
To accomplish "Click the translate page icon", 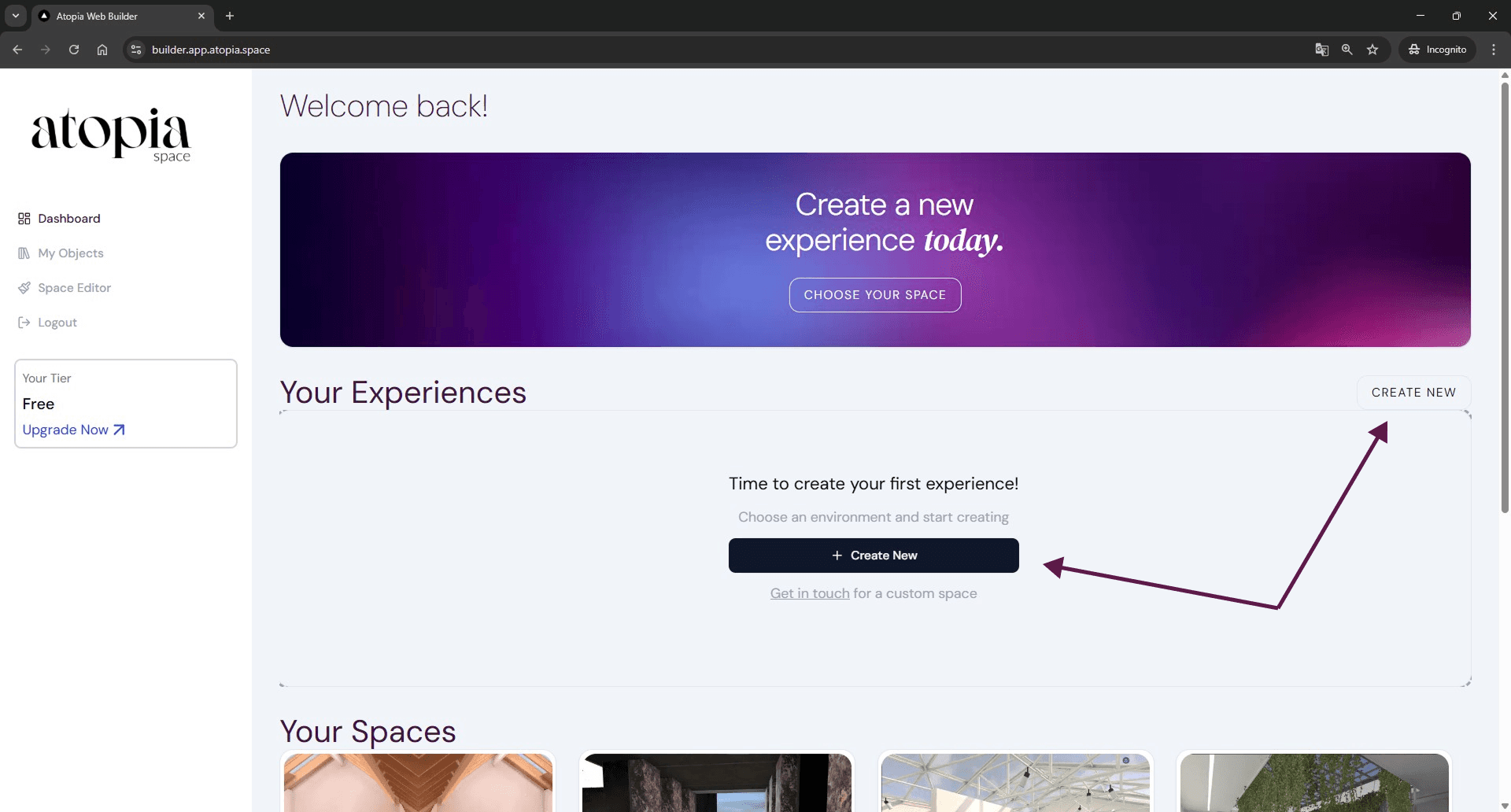I will pos(1322,50).
